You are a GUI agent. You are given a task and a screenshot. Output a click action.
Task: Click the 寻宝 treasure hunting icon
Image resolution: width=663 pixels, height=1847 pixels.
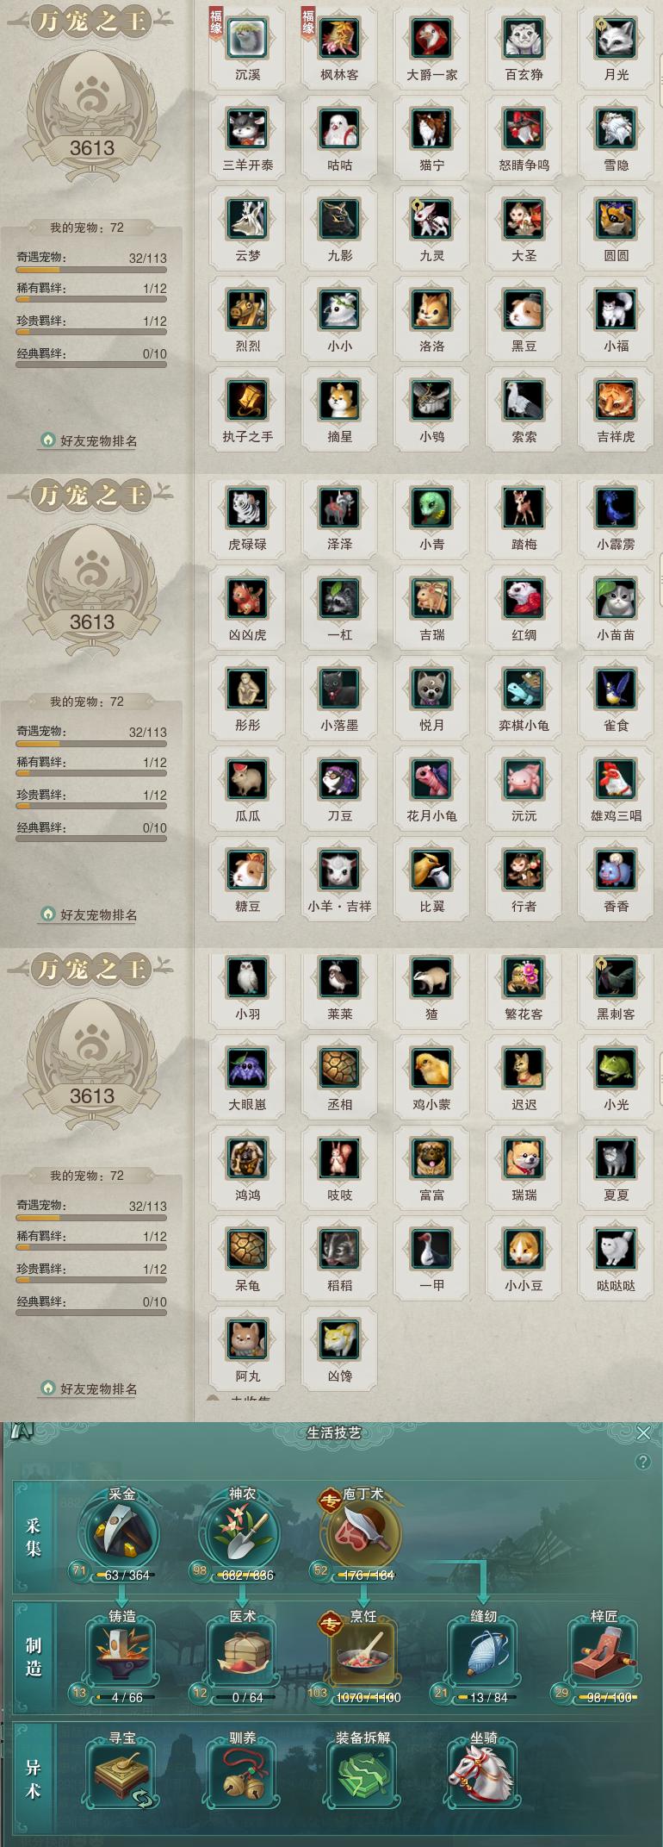tap(121, 1777)
